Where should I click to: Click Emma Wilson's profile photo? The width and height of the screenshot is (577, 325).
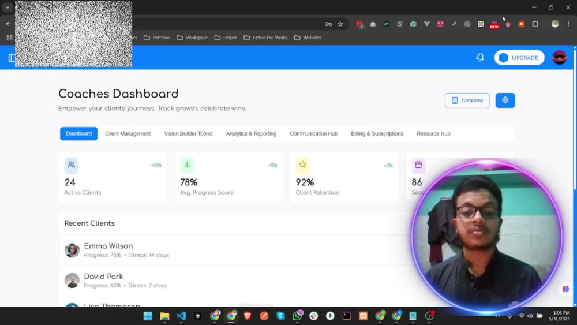coord(72,251)
